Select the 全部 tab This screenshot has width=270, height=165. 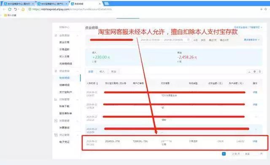tap(91, 72)
